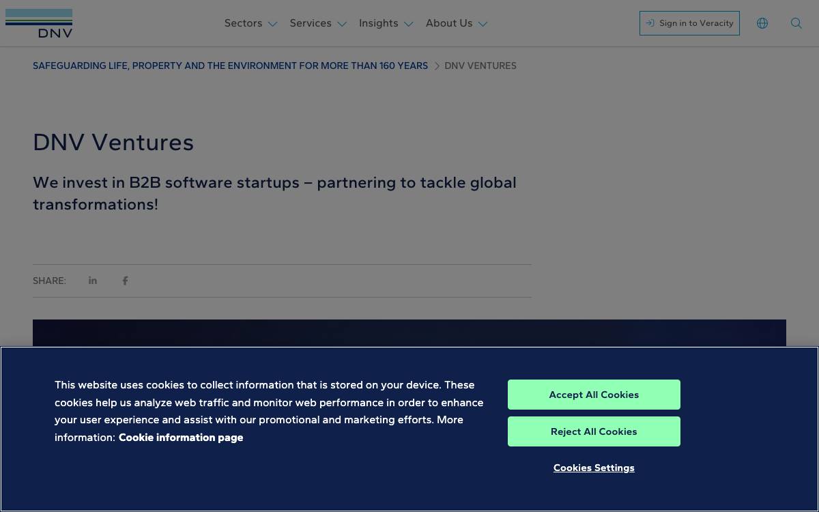This screenshot has height=512, width=819.
Task: Go to Safeguarding Life breadcrumb link
Action: (x=230, y=66)
